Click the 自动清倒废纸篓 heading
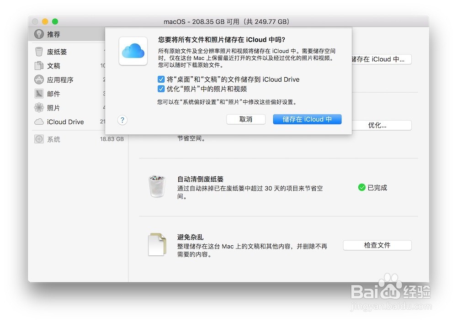The height and width of the screenshot is (322, 457). pyautogui.click(x=200, y=179)
